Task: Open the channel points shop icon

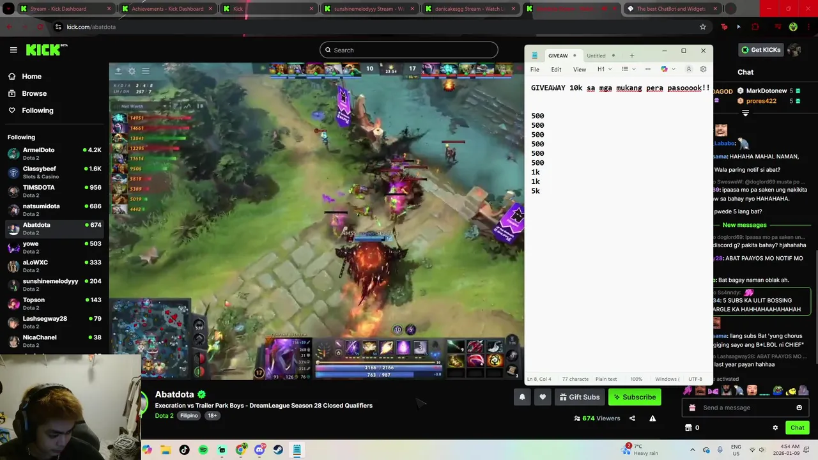Action: [x=688, y=427]
